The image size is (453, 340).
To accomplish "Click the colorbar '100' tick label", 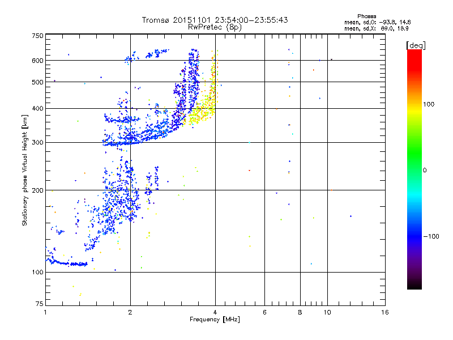I will (x=429, y=104).
